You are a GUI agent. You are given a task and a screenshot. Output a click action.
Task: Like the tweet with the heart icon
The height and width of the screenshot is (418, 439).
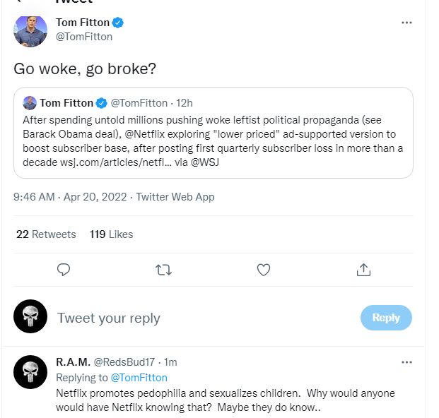[x=264, y=269]
